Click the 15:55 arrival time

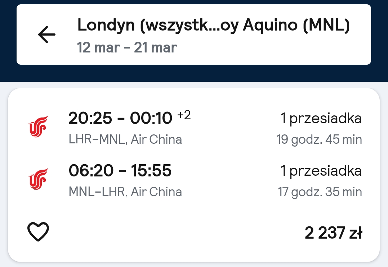(x=151, y=171)
